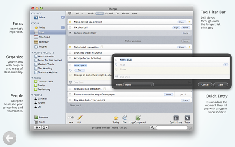The height and width of the screenshot is (147, 235).
Task: Open the Trash icon
Action: click(x=36, y=122)
